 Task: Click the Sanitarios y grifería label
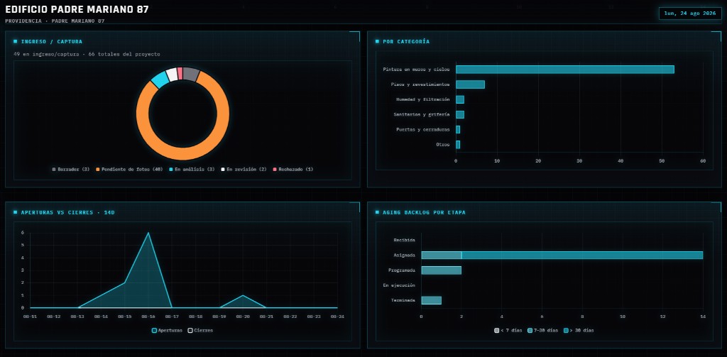(x=422, y=114)
